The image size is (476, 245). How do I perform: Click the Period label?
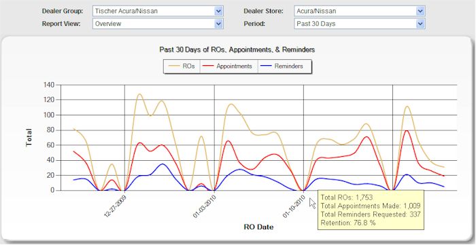254,24
